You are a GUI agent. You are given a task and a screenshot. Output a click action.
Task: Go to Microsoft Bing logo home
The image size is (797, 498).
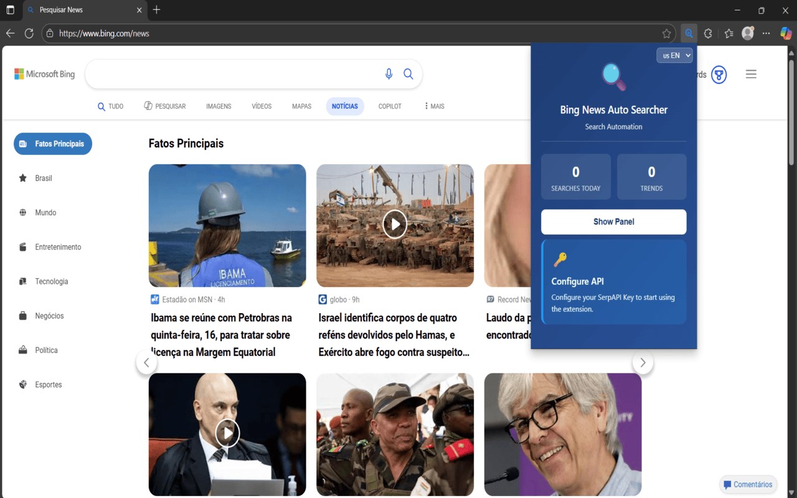[45, 74]
